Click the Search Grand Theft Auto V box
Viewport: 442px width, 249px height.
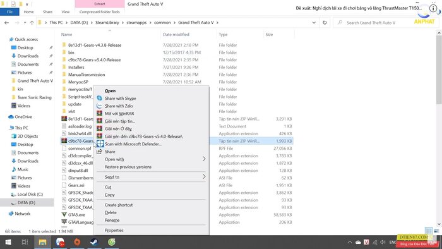tap(386, 23)
